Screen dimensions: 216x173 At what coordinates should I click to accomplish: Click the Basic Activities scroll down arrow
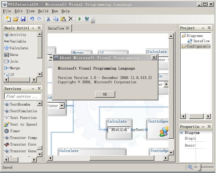pyautogui.click(x=40, y=74)
